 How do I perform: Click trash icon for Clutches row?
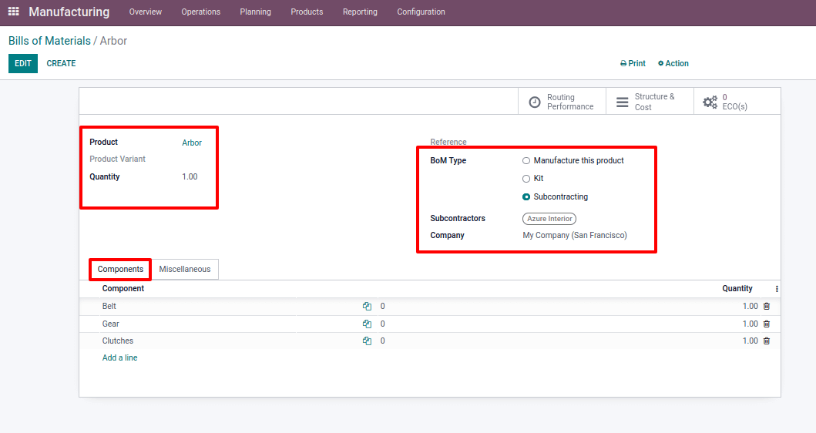pyautogui.click(x=766, y=341)
